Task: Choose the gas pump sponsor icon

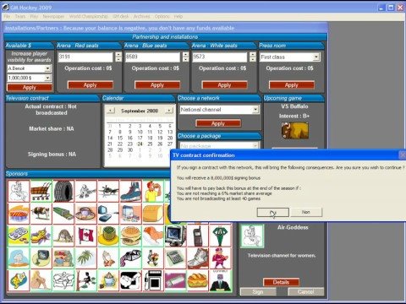Action: pos(153,280)
